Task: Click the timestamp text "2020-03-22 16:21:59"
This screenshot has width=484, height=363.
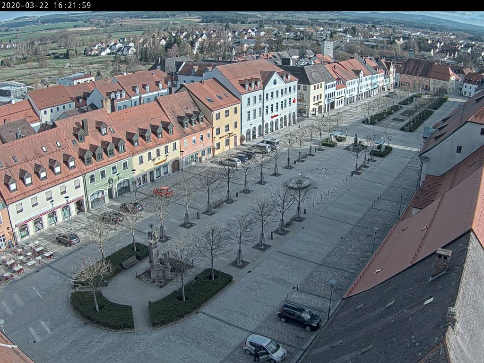Action: point(46,5)
